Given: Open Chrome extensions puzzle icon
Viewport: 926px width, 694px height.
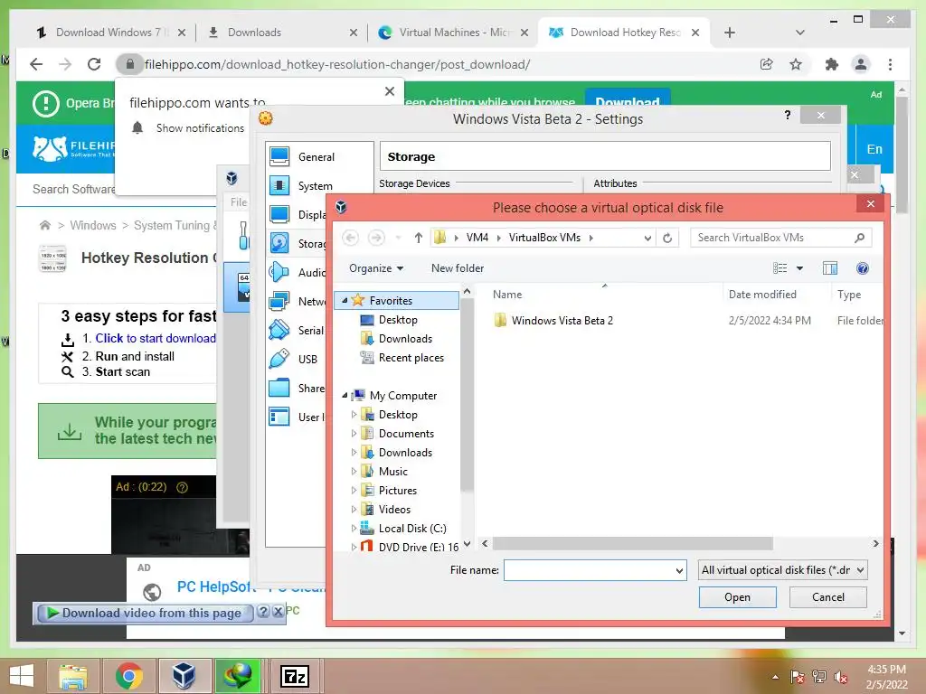Looking at the screenshot, I should [x=832, y=64].
